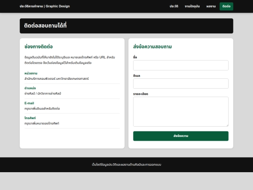Select the E-mail label
This screenshot has width=253, height=190.
click(x=29, y=103)
